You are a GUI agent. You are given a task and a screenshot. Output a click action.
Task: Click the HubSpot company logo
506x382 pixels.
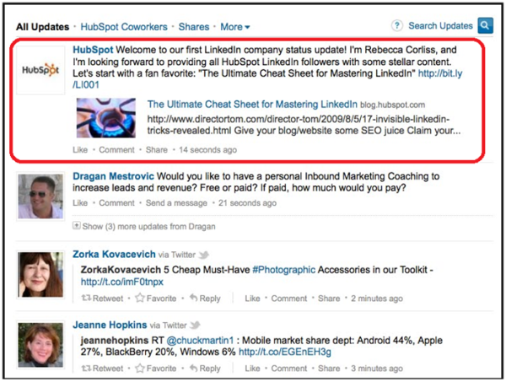point(40,68)
